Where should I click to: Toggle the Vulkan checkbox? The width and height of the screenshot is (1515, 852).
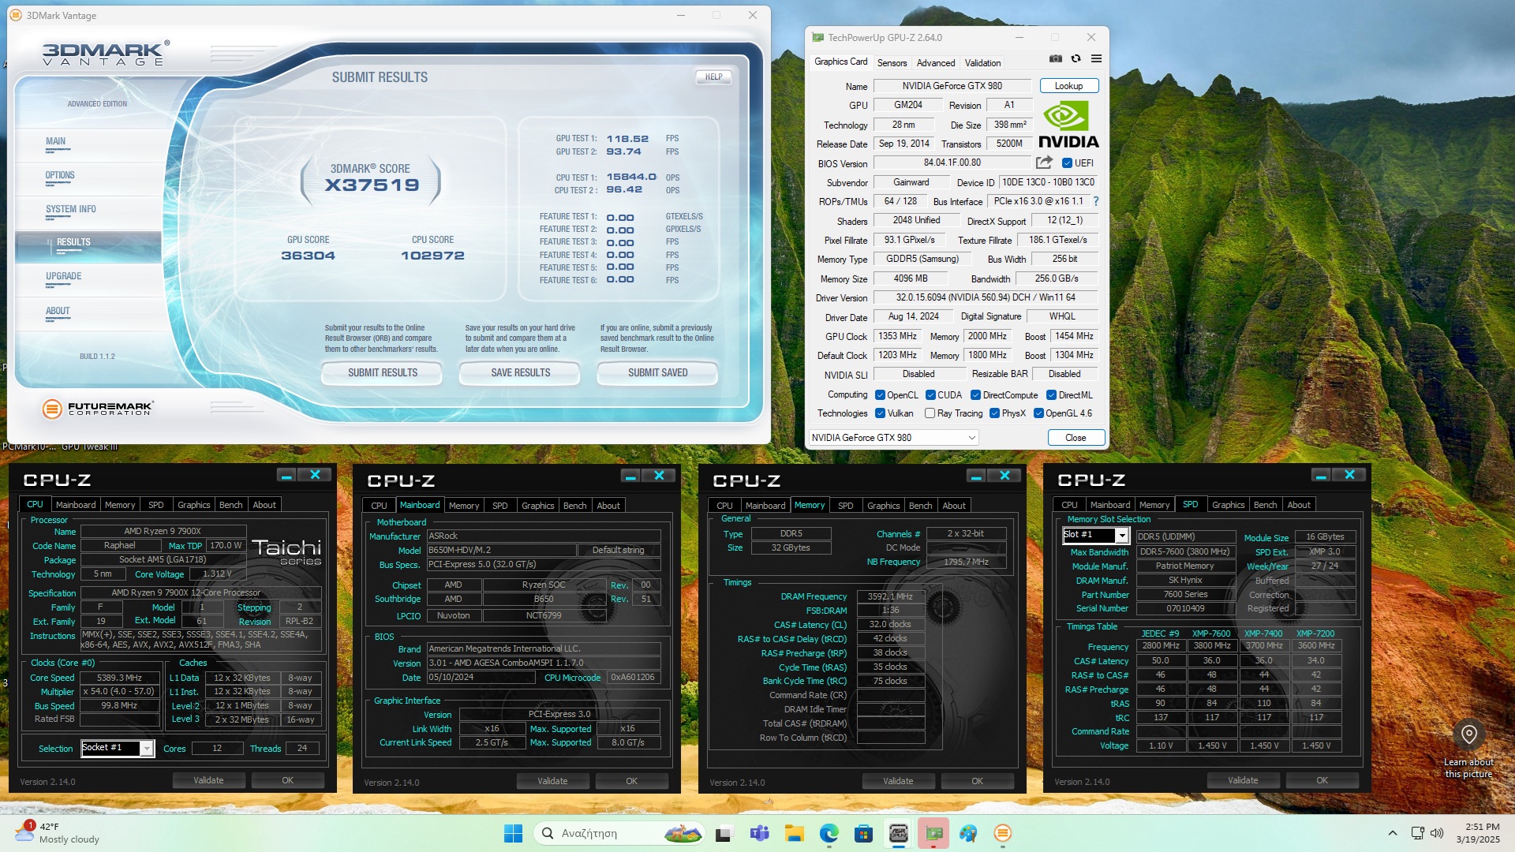(x=880, y=413)
